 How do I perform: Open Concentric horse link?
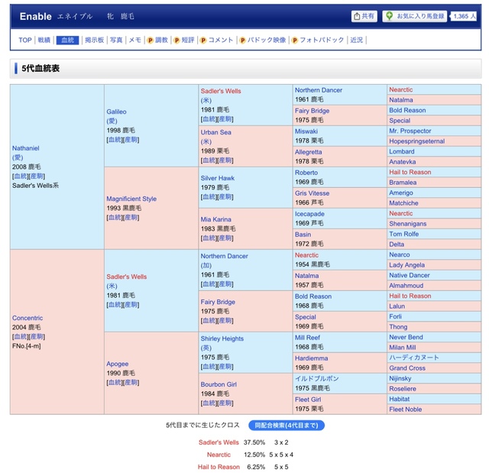(28, 318)
